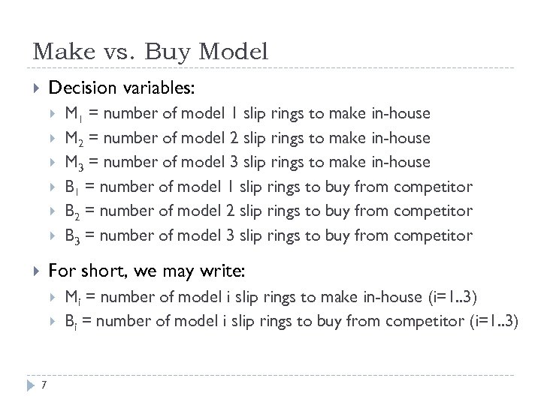The width and height of the screenshot is (541, 405).
Task: Select the Make vs. Buy Model title
Action: pos(150,51)
